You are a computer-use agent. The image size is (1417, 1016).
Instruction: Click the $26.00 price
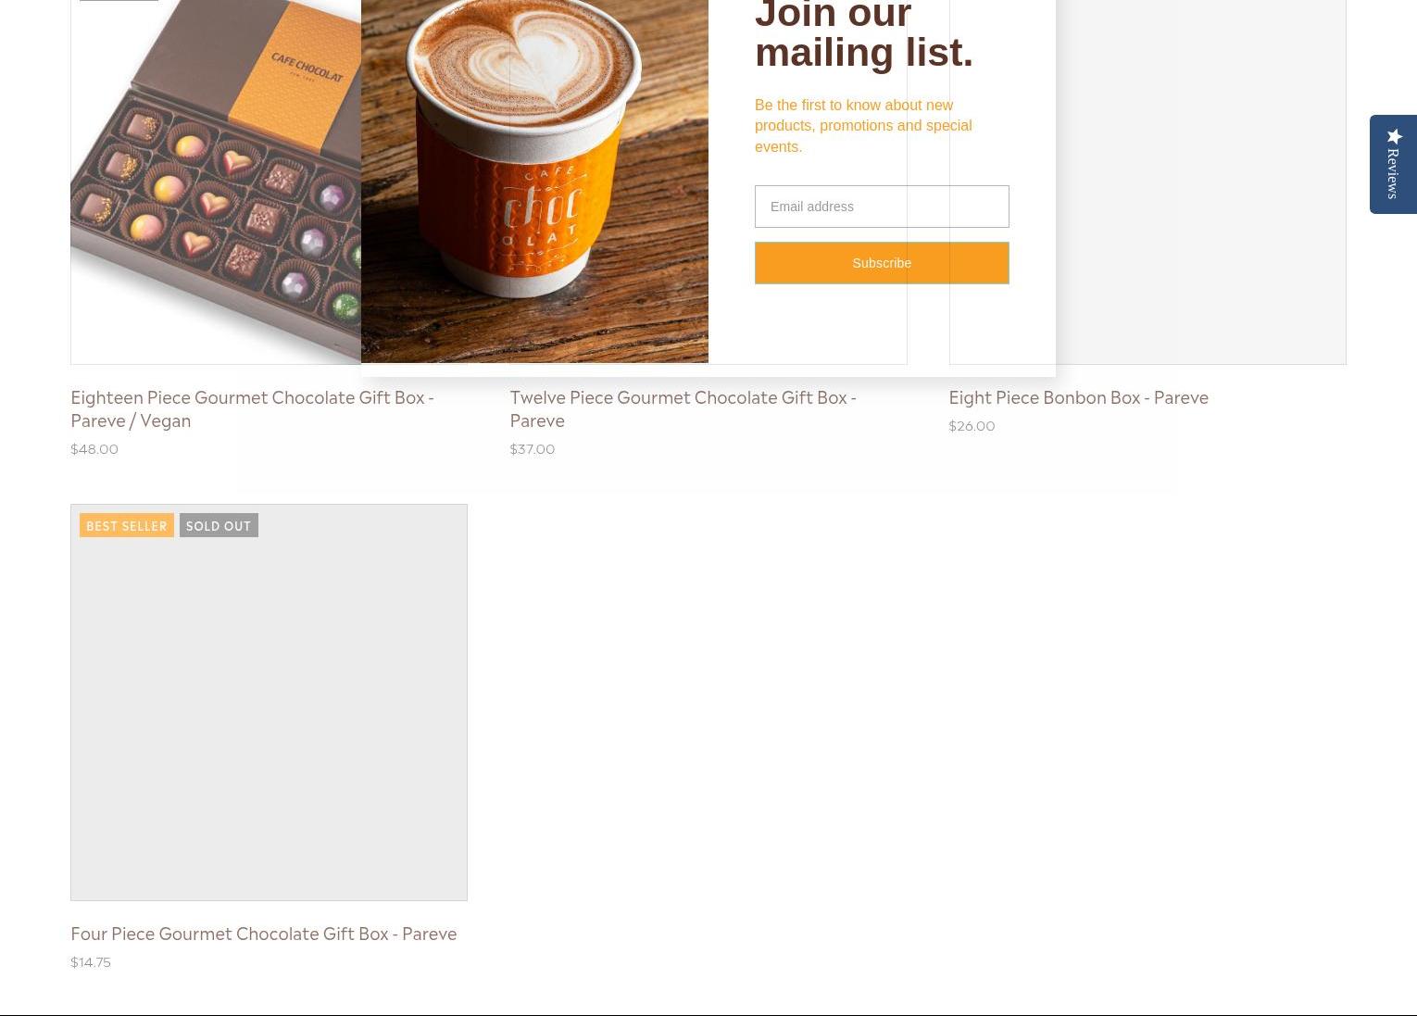pos(972,425)
